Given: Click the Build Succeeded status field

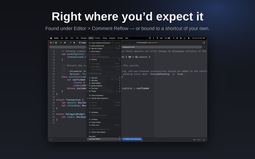Looking at the screenshot, I should click(147, 43).
